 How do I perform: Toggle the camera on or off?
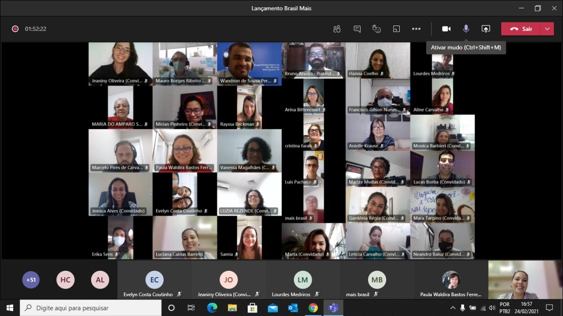[446, 29]
